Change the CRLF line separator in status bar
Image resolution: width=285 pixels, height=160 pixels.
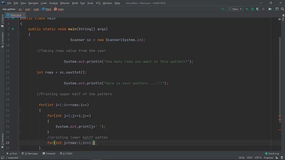click(x=249, y=158)
